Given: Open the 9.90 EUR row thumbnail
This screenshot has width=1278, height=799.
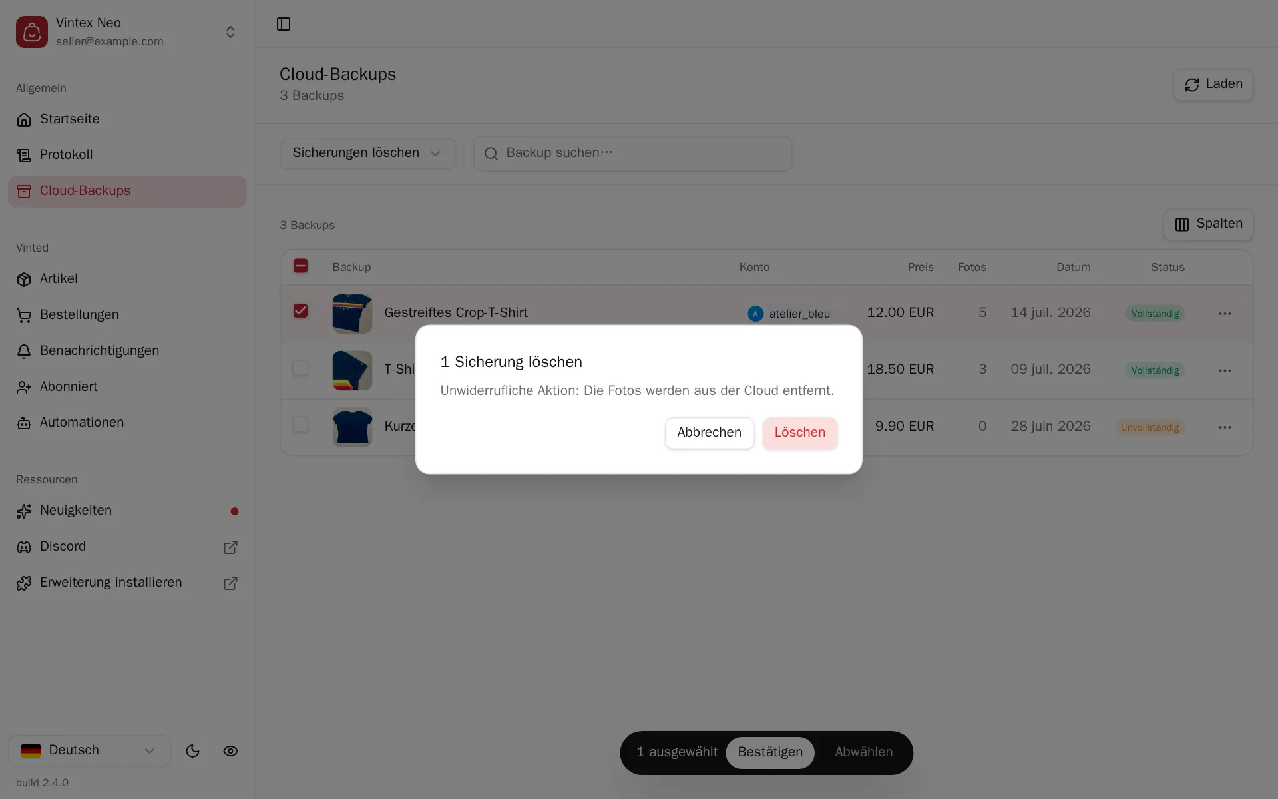Looking at the screenshot, I should click(352, 427).
